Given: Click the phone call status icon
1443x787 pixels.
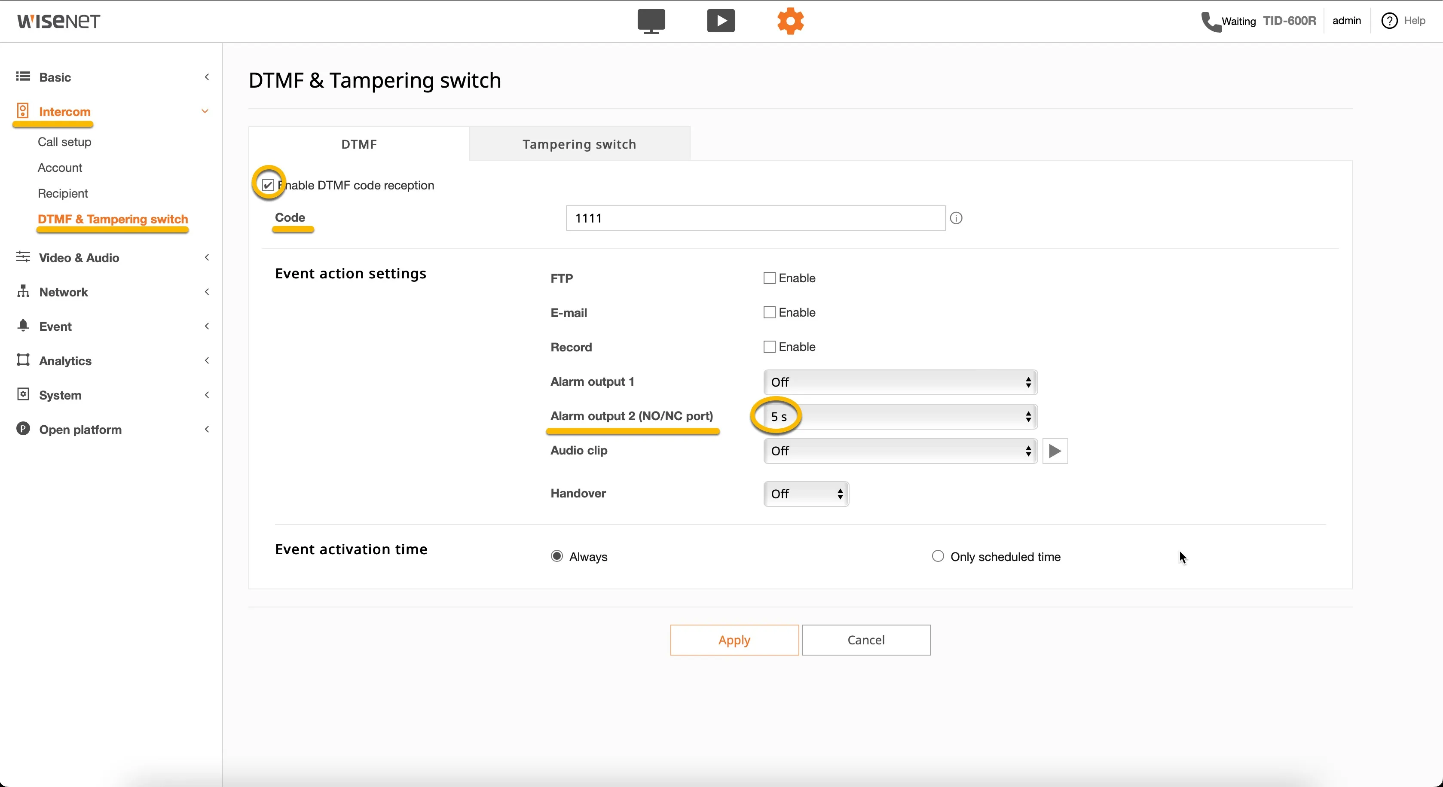Looking at the screenshot, I should pos(1211,21).
